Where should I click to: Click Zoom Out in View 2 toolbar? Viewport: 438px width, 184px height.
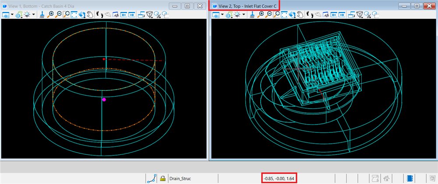click(268, 15)
